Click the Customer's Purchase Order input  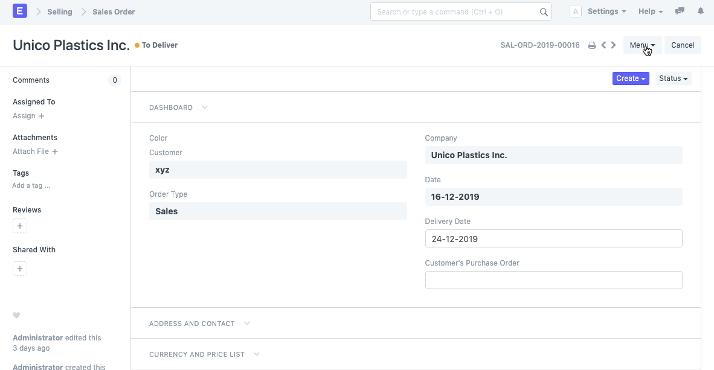(x=553, y=279)
